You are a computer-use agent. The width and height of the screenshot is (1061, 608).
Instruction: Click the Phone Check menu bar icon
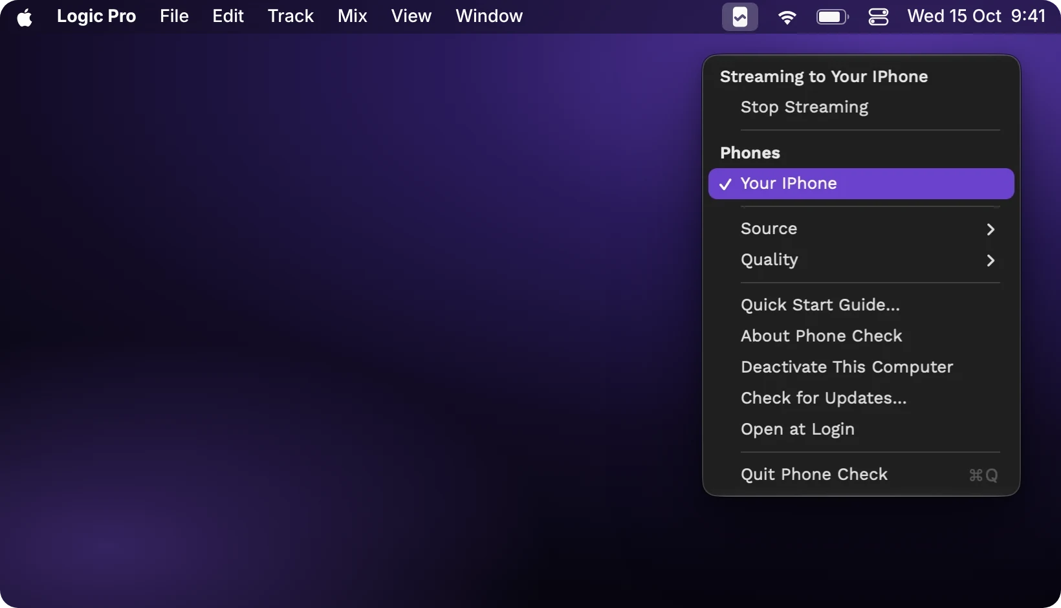point(740,17)
